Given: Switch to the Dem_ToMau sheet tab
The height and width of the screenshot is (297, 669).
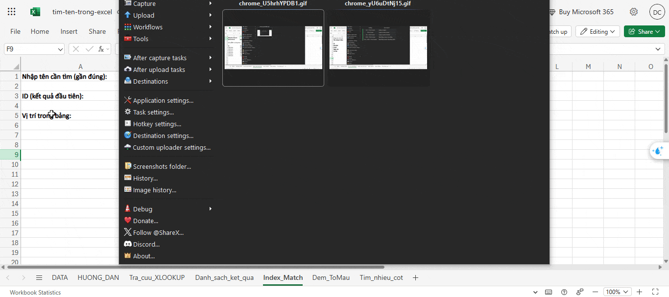Looking at the screenshot, I should (331, 277).
